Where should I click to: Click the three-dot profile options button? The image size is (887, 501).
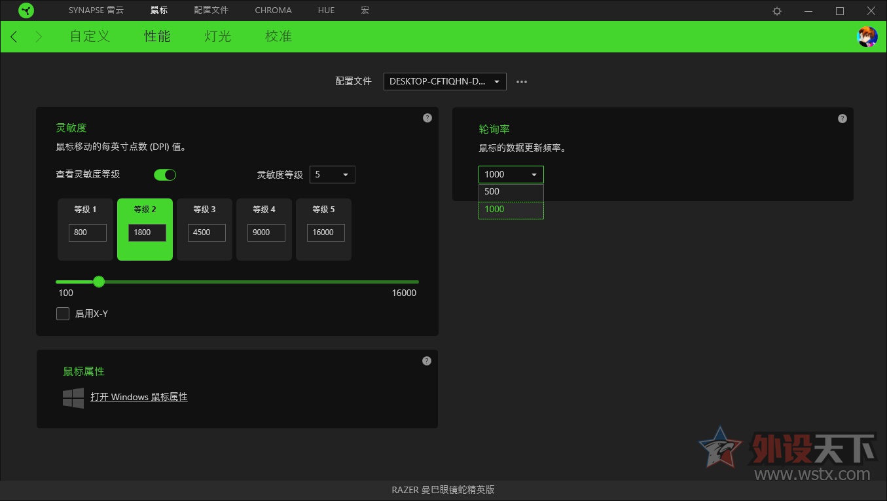coord(521,81)
